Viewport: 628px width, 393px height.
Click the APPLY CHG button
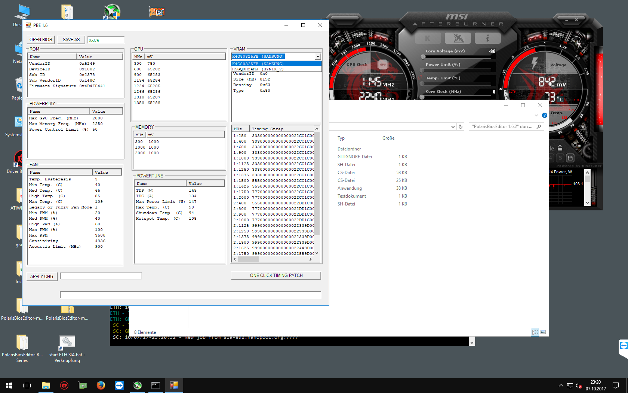click(42, 277)
